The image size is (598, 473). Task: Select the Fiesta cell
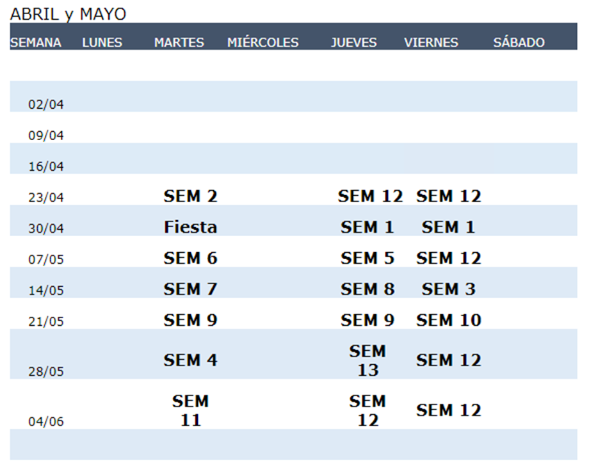pos(190,227)
